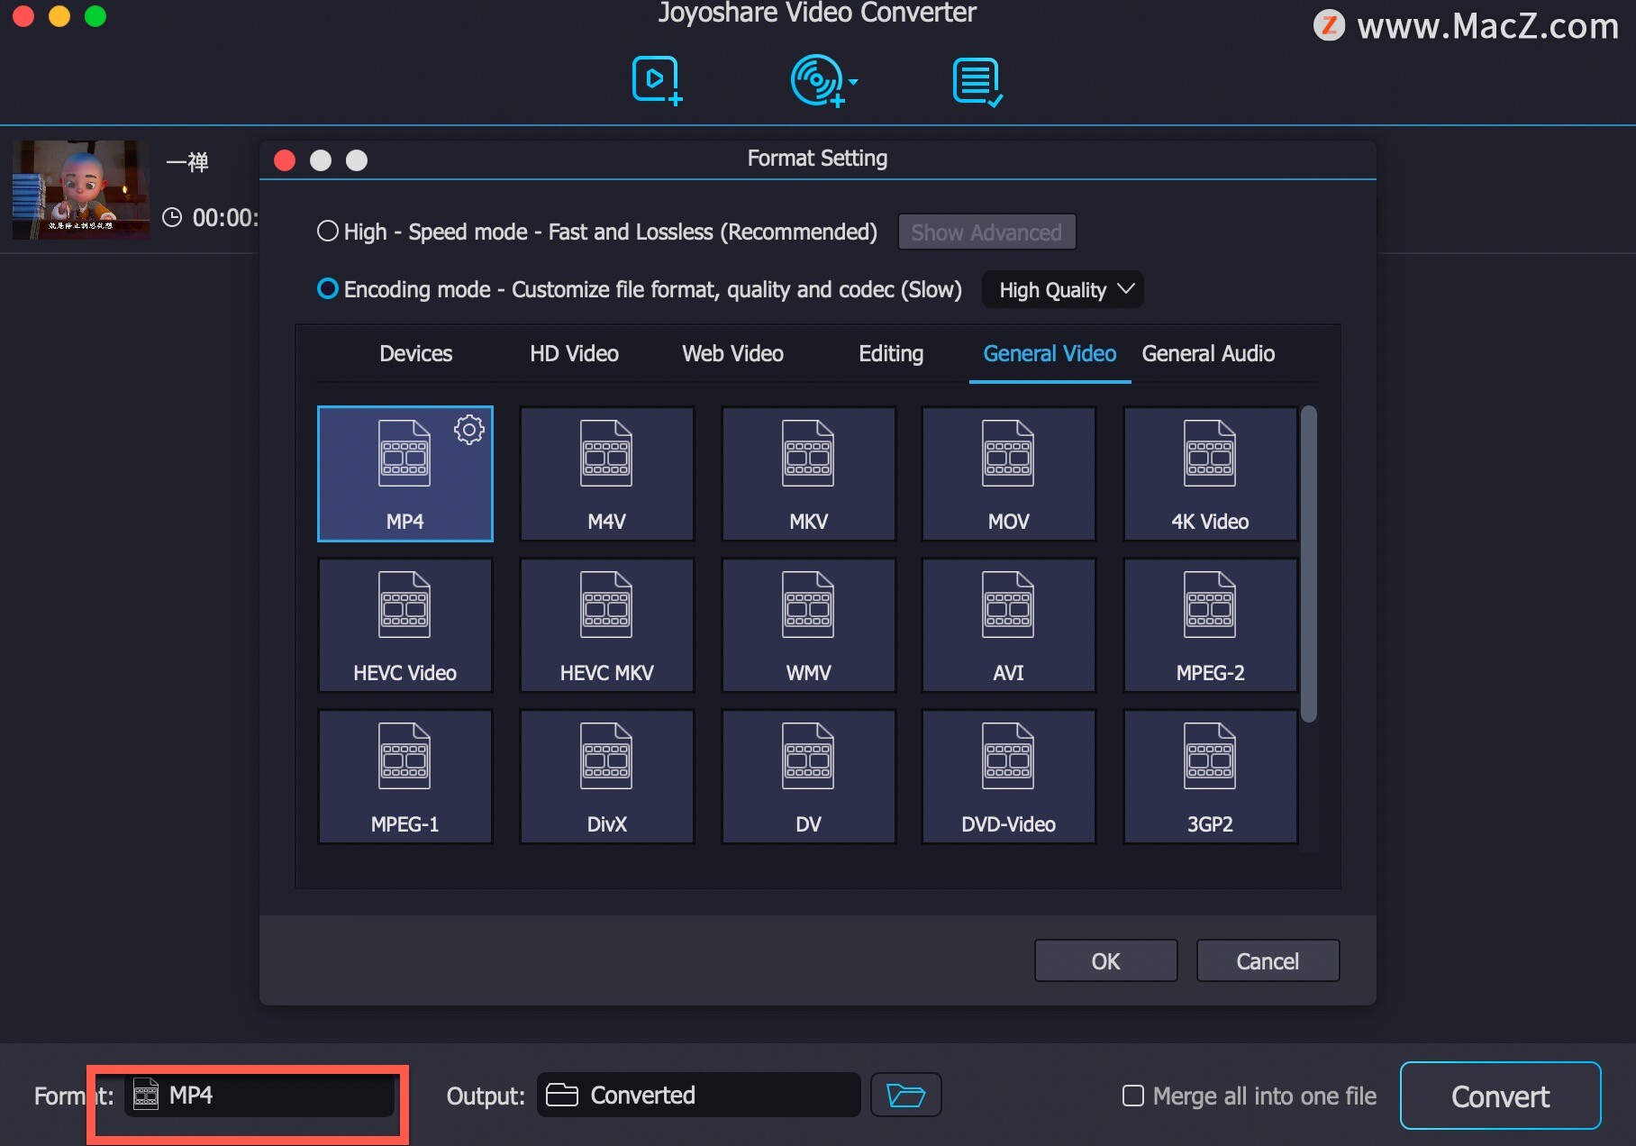Switch to the Devices tab
1636x1146 pixels.
[x=416, y=353]
